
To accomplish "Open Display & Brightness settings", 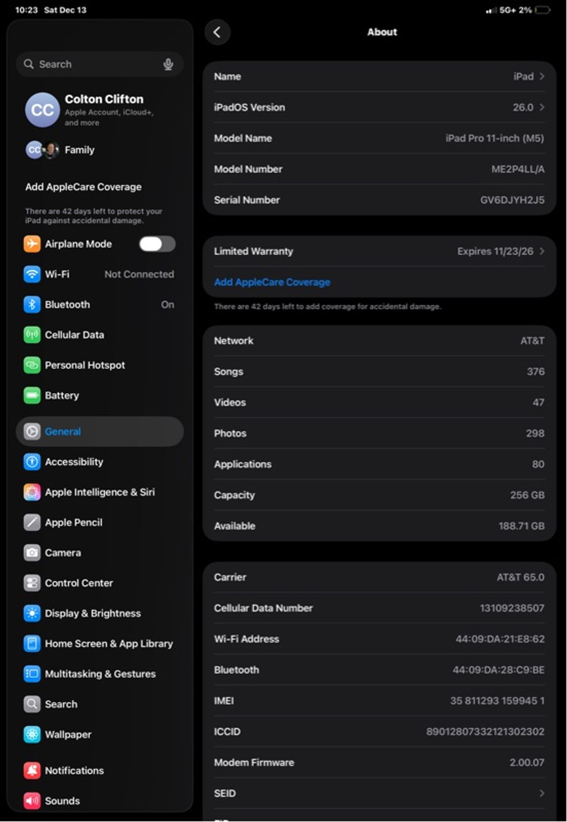I will [32, 613].
